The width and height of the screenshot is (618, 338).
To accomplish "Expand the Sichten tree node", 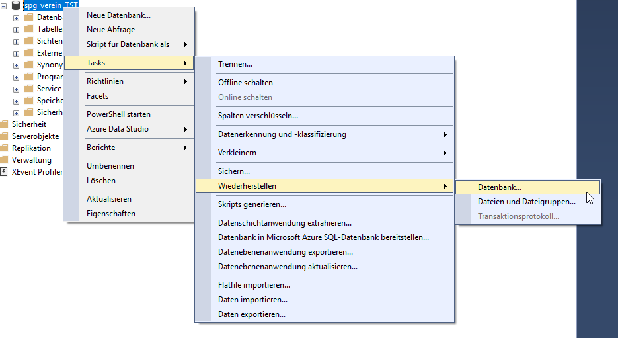I will coord(17,41).
